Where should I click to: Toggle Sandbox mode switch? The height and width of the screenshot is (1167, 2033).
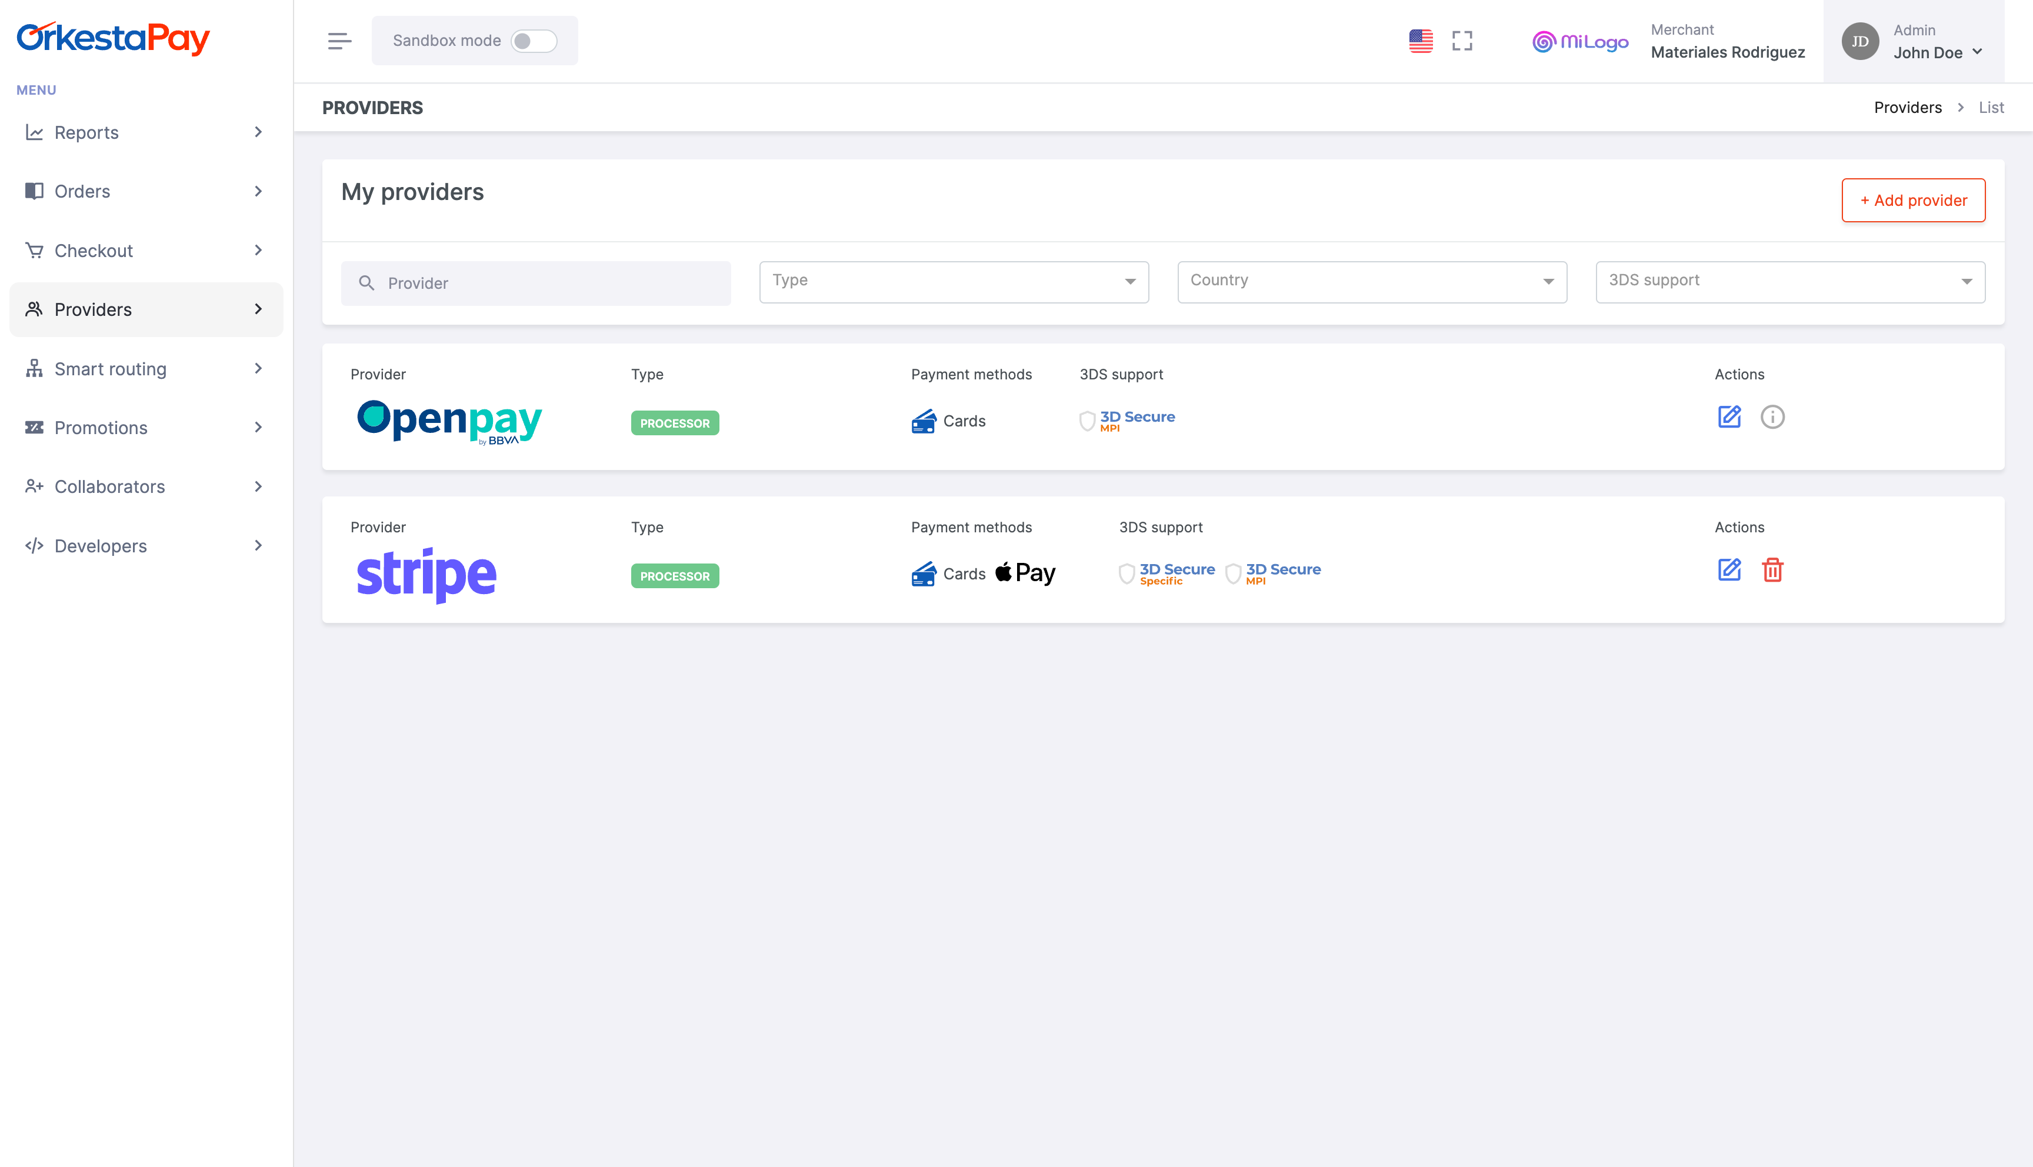534,41
